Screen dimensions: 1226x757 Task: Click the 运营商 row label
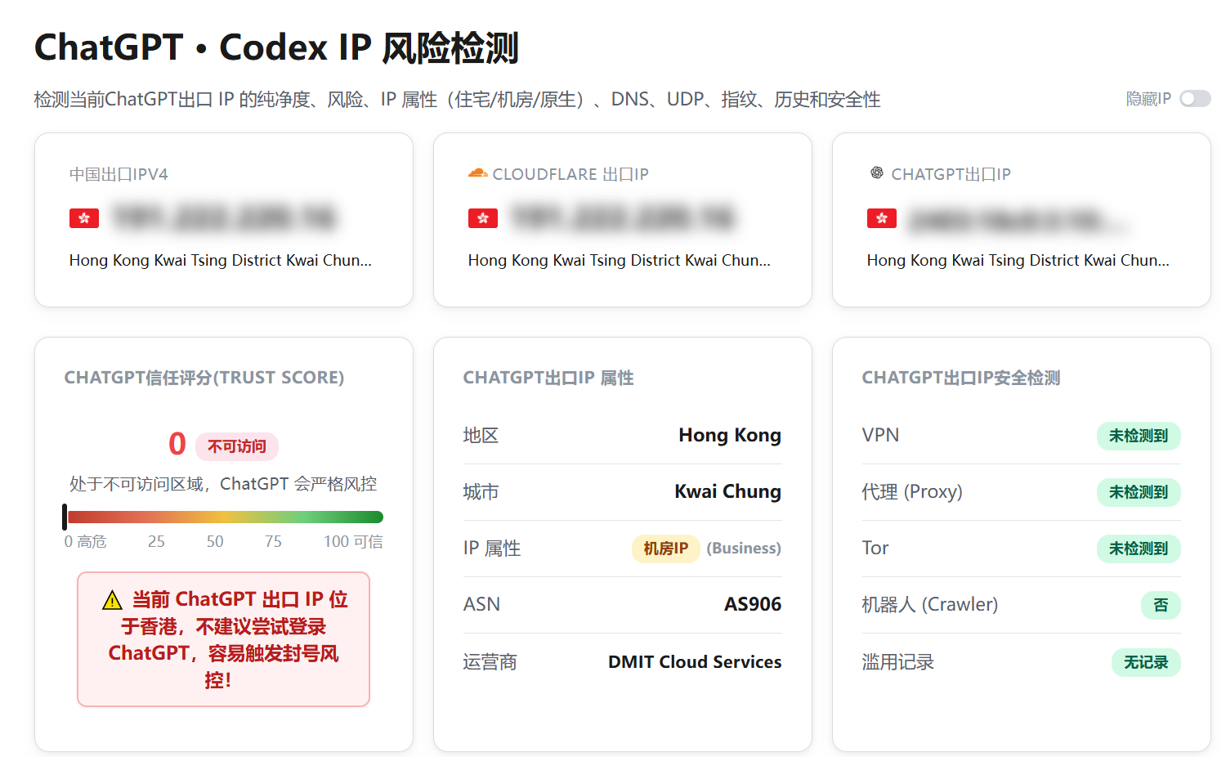point(490,662)
